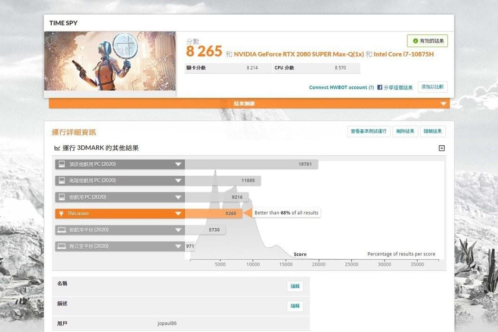Click the 25000 axis tick label
This screenshot has height=332, width=498.
pos(352,265)
